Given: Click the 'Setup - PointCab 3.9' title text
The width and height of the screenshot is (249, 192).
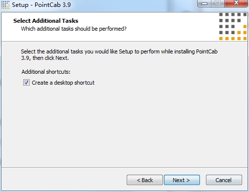Looking at the screenshot, I should pos(41,5).
